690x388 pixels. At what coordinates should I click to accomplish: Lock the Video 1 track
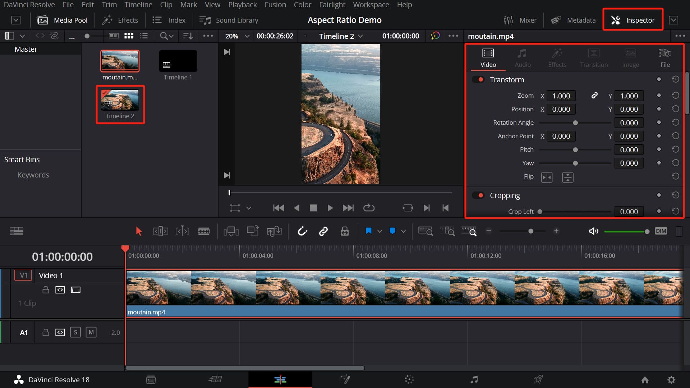click(x=46, y=290)
